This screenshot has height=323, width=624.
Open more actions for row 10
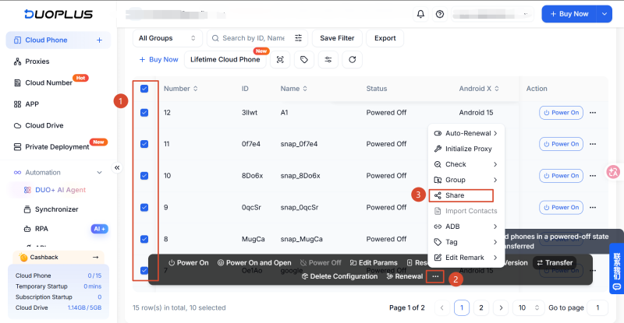click(x=593, y=176)
